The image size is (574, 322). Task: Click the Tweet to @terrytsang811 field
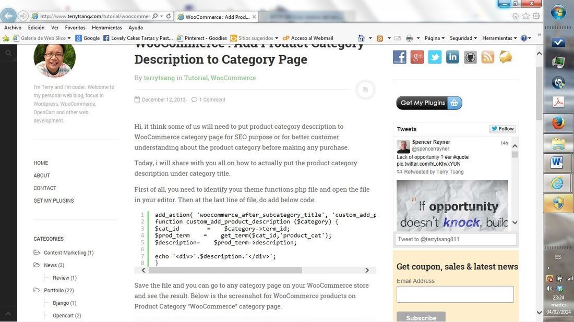point(455,239)
